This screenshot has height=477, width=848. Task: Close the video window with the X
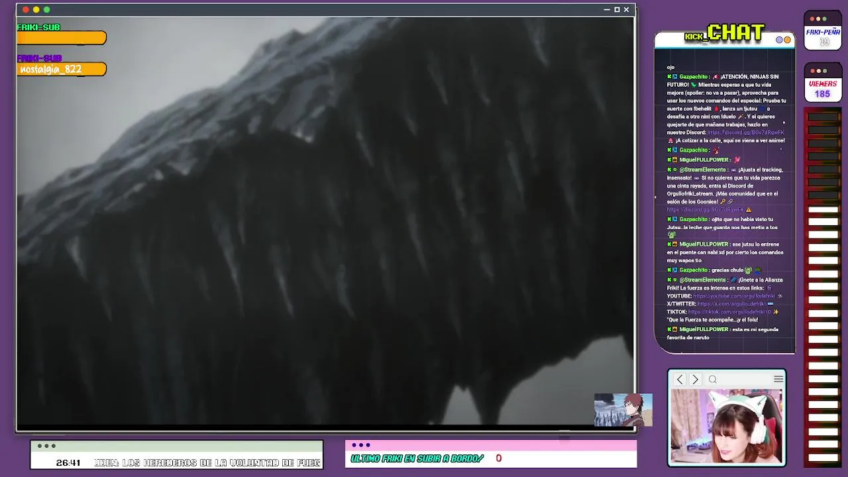pyautogui.click(x=626, y=9)
